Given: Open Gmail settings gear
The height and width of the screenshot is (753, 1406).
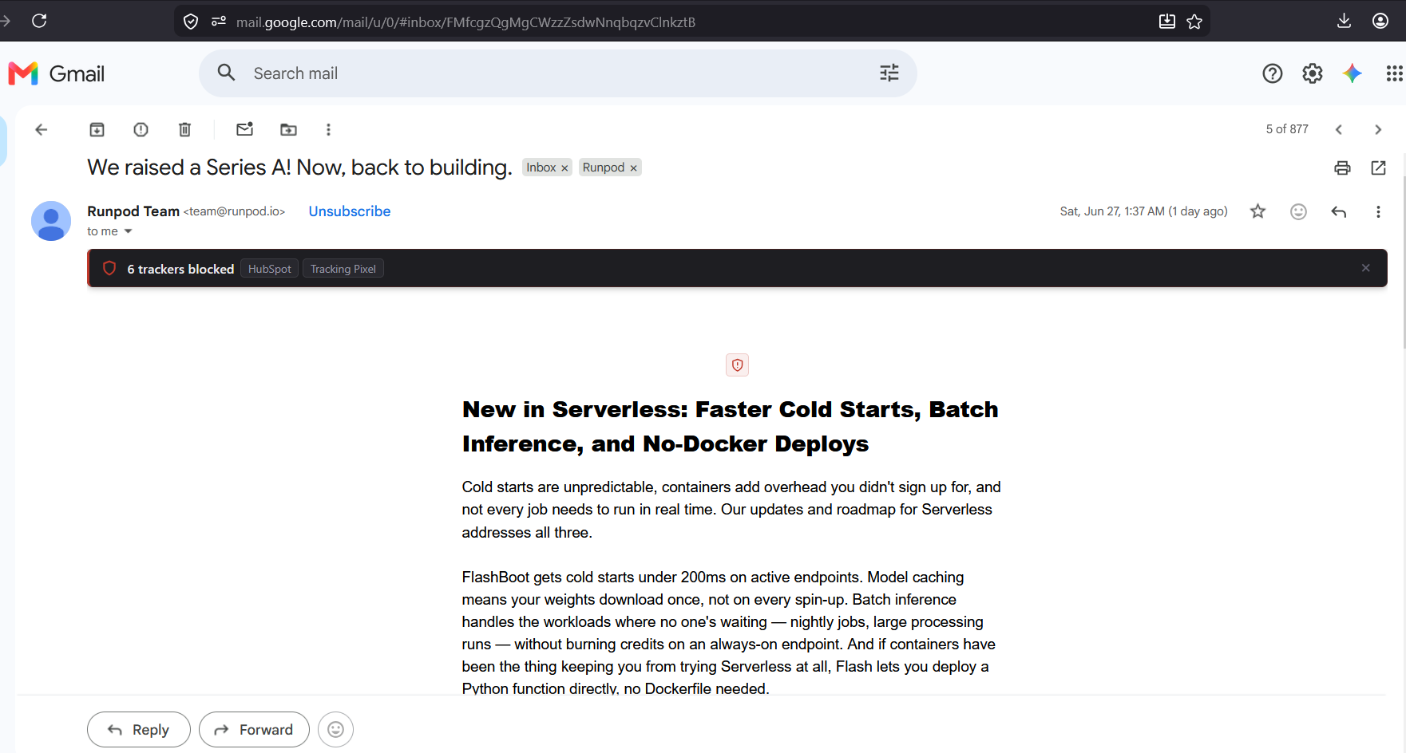Looking at the screenshot, I should click(1313, 73).
